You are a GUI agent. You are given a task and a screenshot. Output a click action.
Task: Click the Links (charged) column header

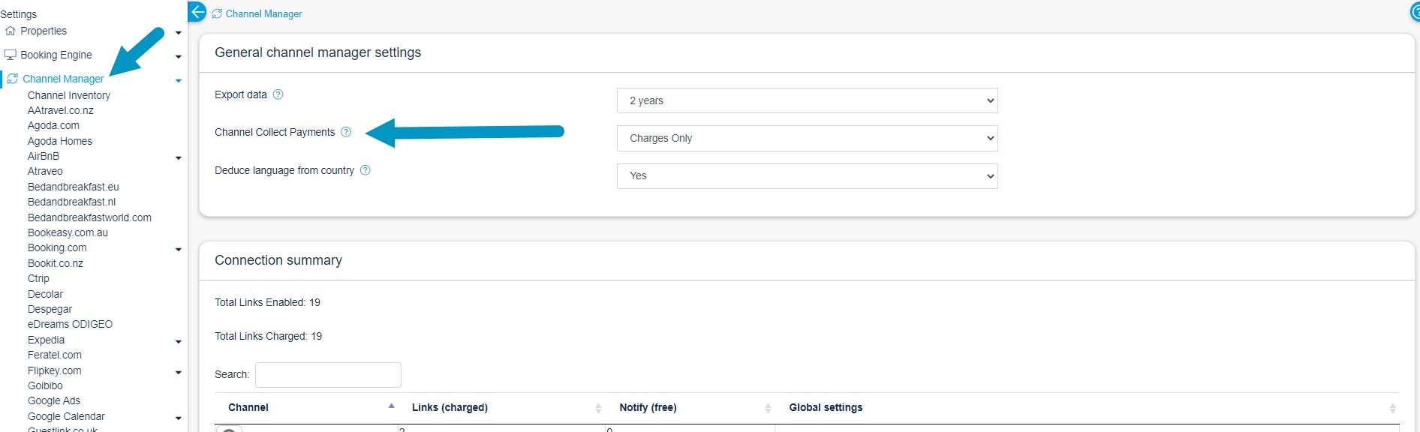pos(450,407)
